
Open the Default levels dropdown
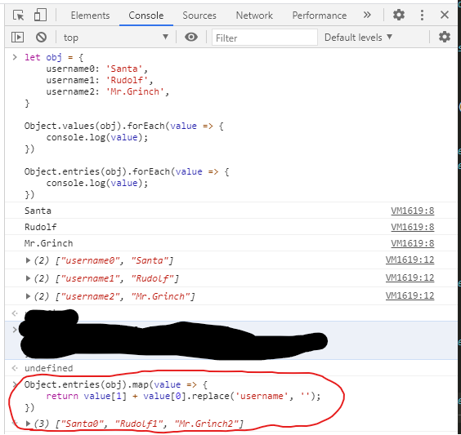358,38
